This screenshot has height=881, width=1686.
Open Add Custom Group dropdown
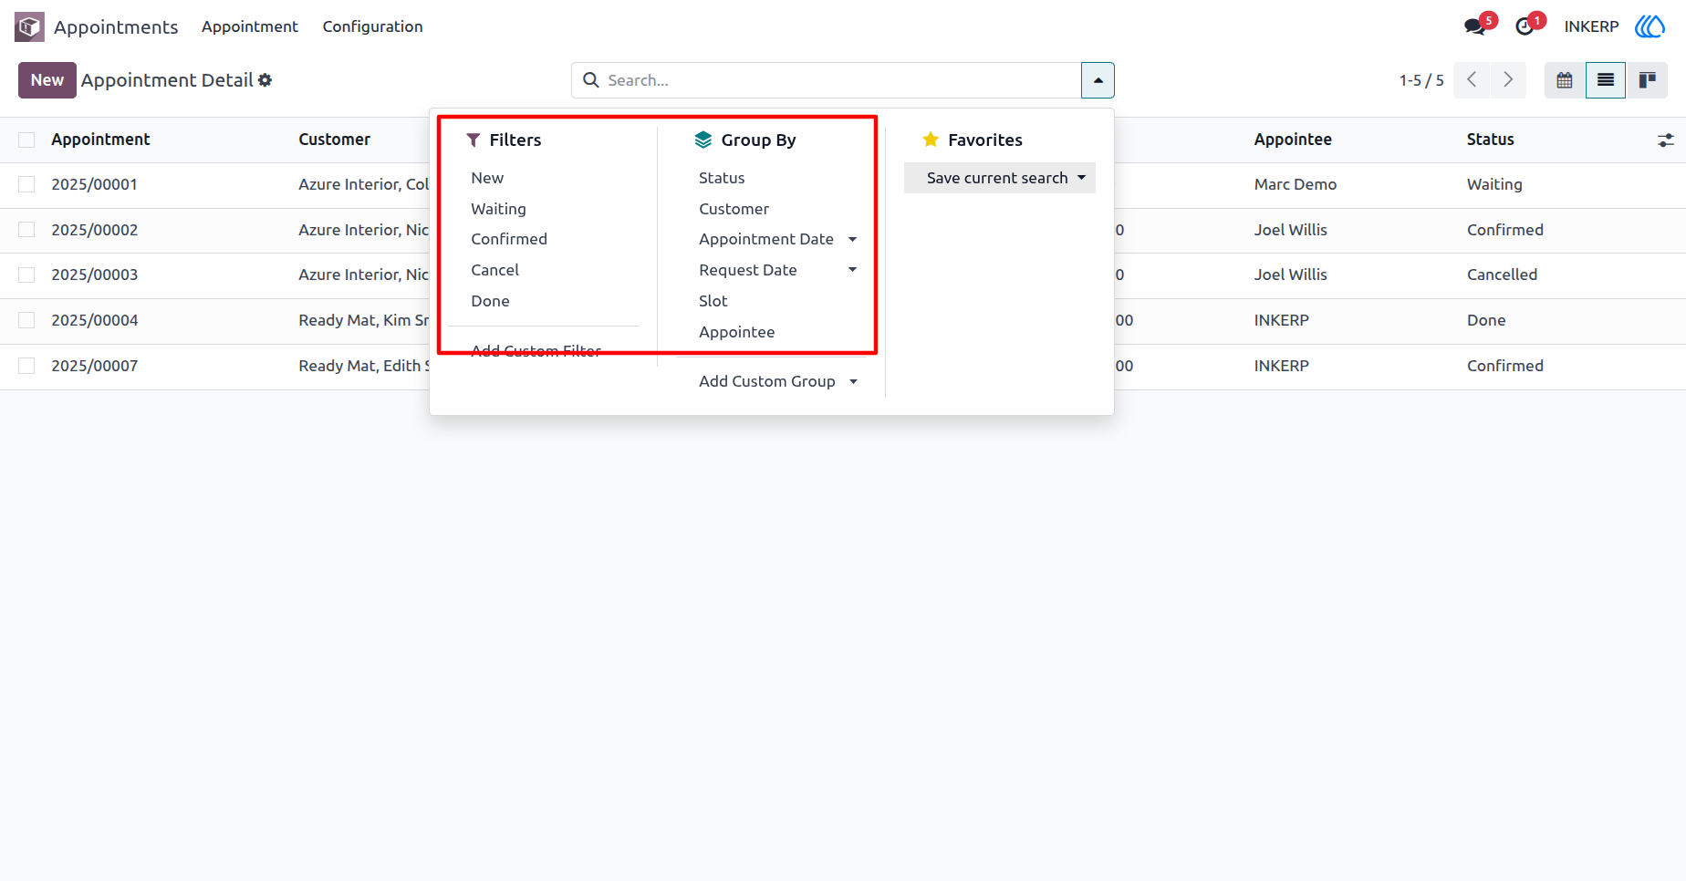point(778,381)
